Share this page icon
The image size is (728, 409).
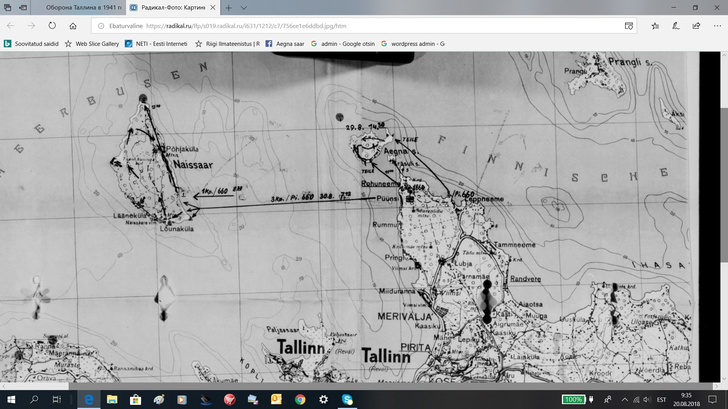696,26
